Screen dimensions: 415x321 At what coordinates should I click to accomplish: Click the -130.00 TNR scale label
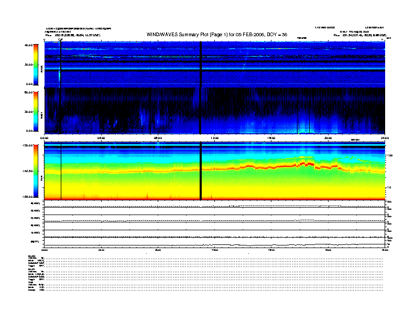(27, 145)
